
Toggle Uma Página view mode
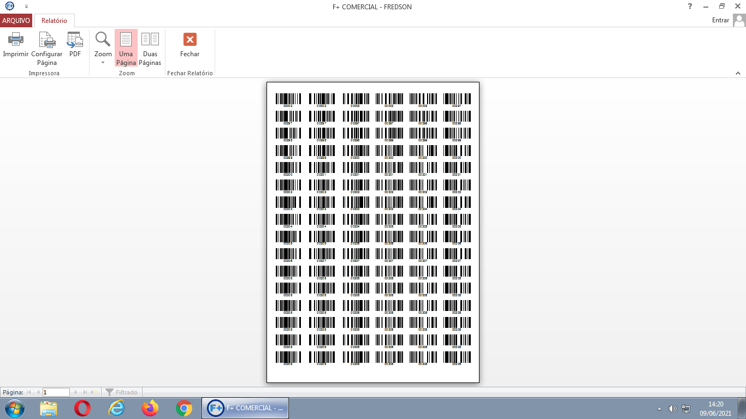(x=126, y=48)
